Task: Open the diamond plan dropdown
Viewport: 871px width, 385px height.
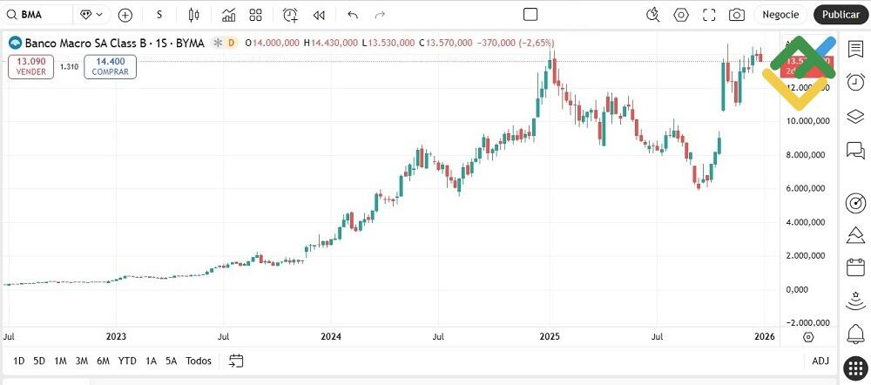Action: [x=91, y=15]
